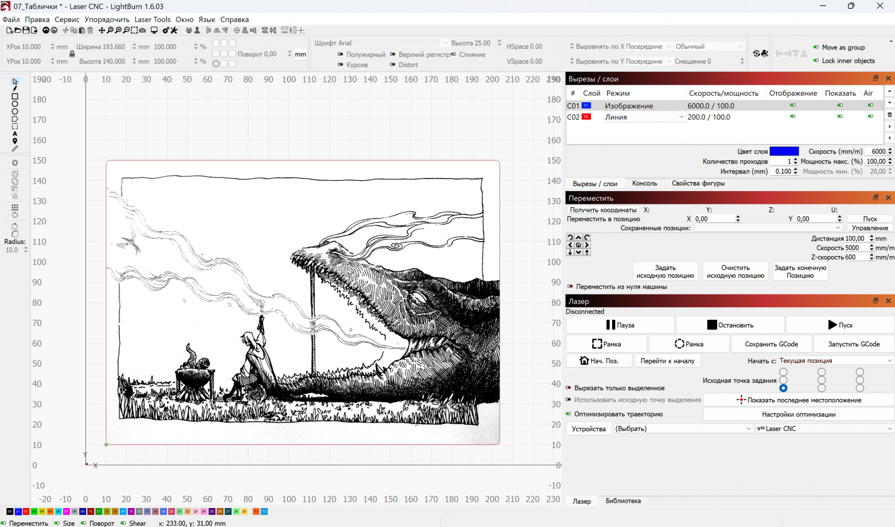
Task: Open settings with the gears icon
Action: point(166,30)
